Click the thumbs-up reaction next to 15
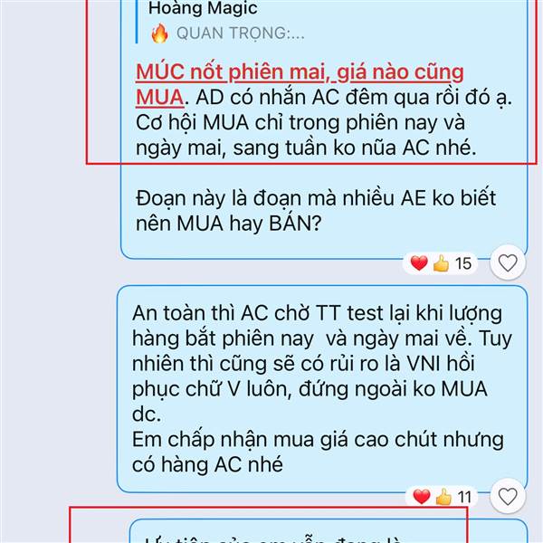This screenshot has width=543, height=543. (x=441, y=263)
